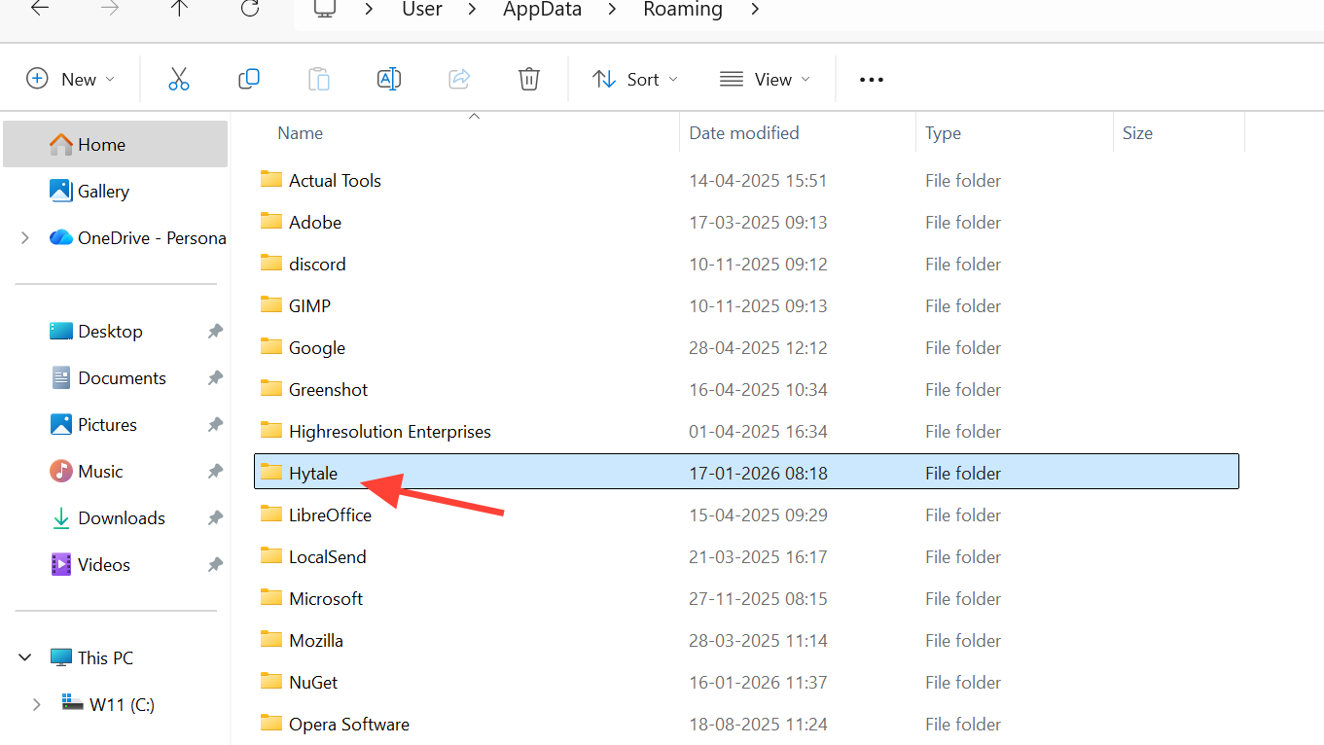Click AppData in the breadcrumb path
The height and width of the screenshot is (745, 1324).
pyautogui.click(x=542, y=10)
